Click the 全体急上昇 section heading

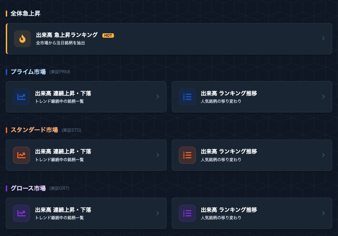pos(26,13)
